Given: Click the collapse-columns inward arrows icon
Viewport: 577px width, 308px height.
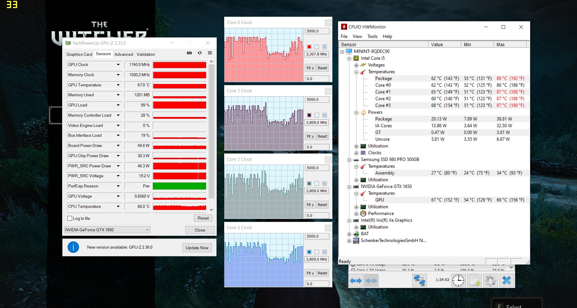Looking at the screenshot, I should point(371,281).
